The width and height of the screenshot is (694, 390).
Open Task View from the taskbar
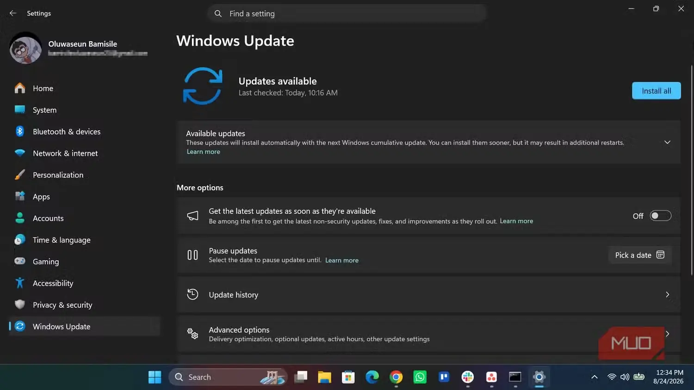tap(301, 378)
